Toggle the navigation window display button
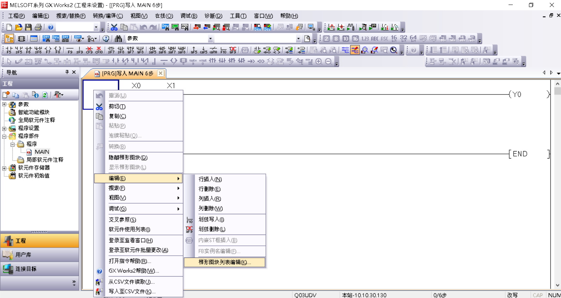This screenshot has width=561, height=298. (10, 38)
